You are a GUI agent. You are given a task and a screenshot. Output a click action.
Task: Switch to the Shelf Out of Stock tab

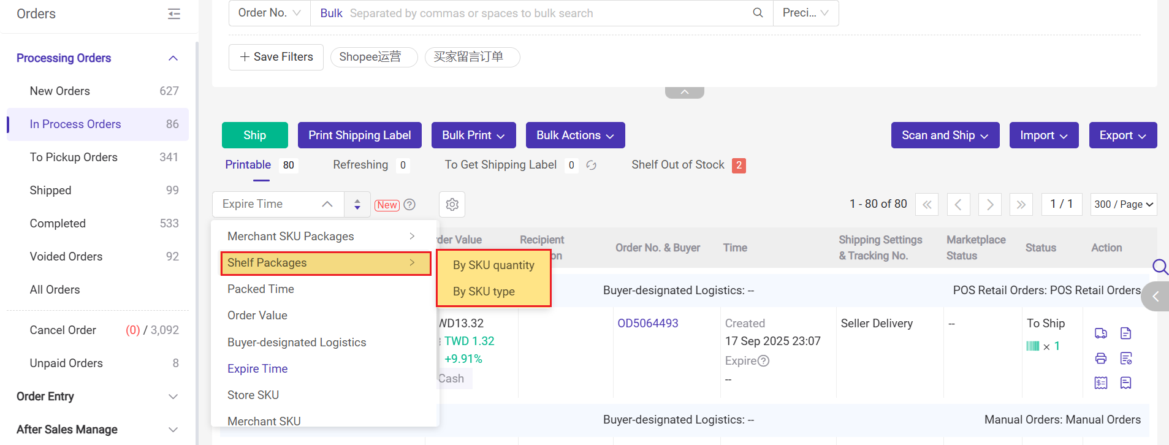677,165
